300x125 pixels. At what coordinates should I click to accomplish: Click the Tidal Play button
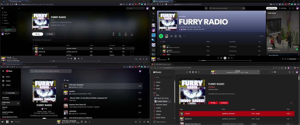coord(37,34)
